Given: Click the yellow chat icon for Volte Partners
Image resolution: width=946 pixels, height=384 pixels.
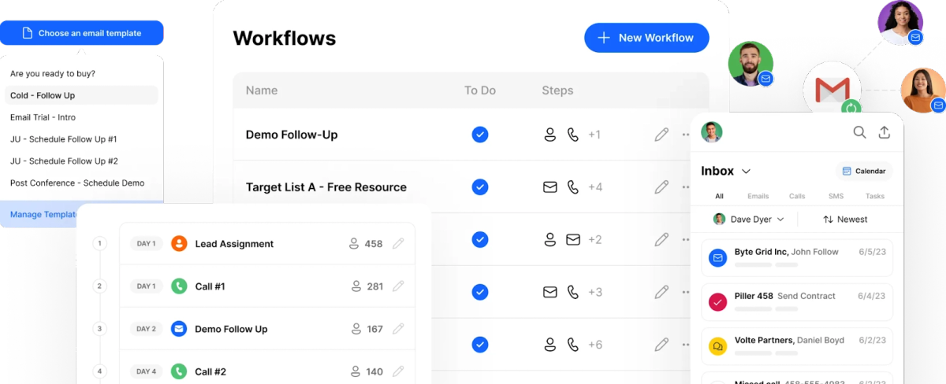Looking at the screenshot, I should [x=717, y=345].
